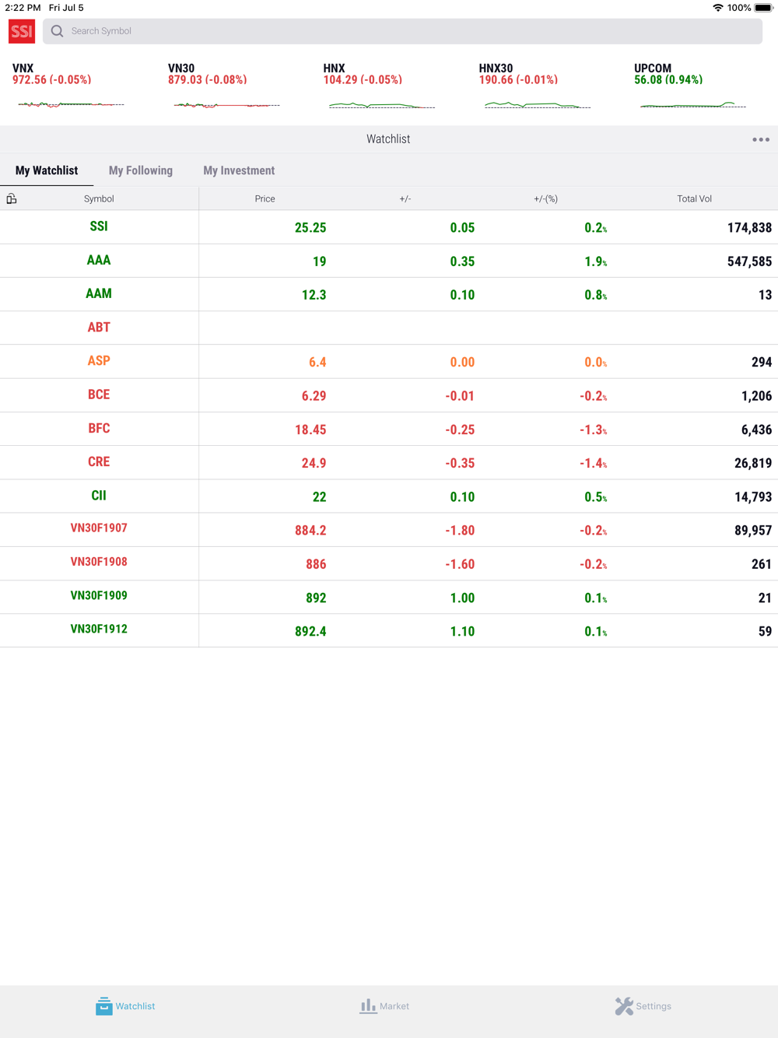The width and height of the screenshot is (778, 1038).
Task: Sort by Total Vol column header
Action: tap(694, 198)
